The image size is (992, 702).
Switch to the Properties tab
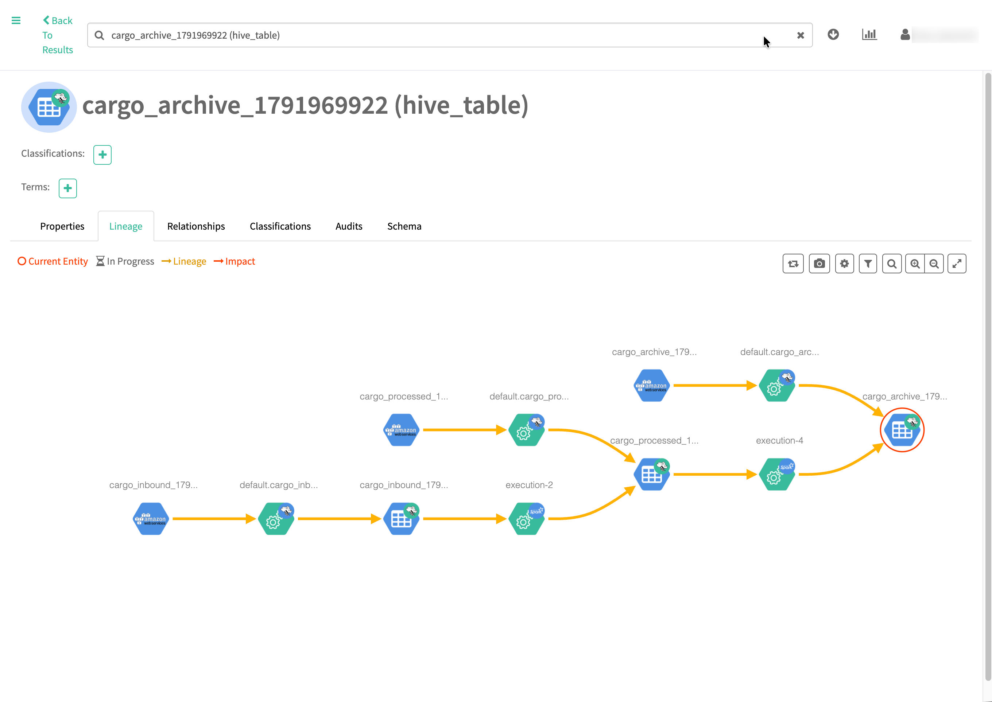pos(62,226)
